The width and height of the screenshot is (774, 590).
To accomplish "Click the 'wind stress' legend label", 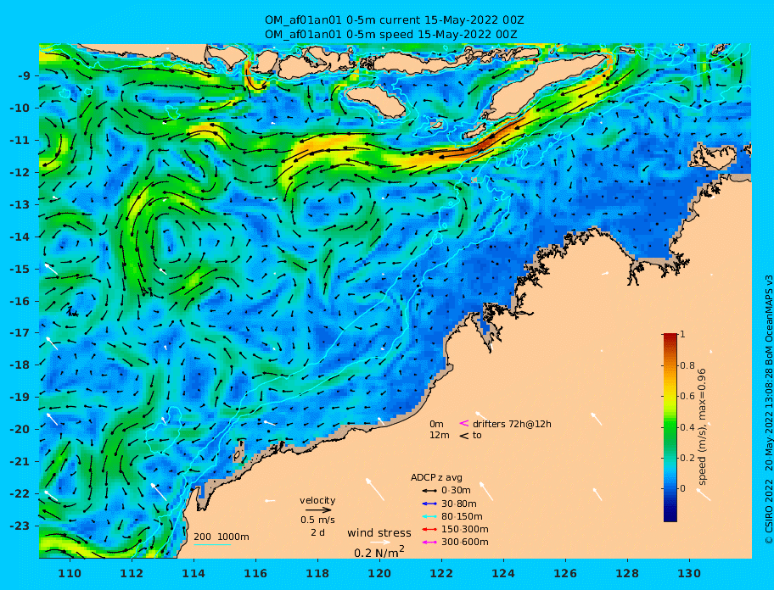I will click(x=379, y=533).
